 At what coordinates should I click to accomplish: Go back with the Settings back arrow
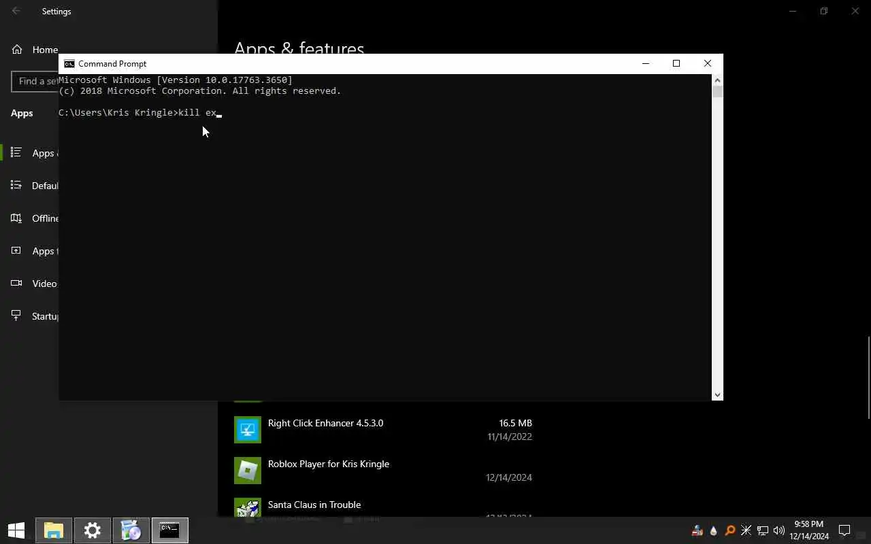click(x=16, y=11)
